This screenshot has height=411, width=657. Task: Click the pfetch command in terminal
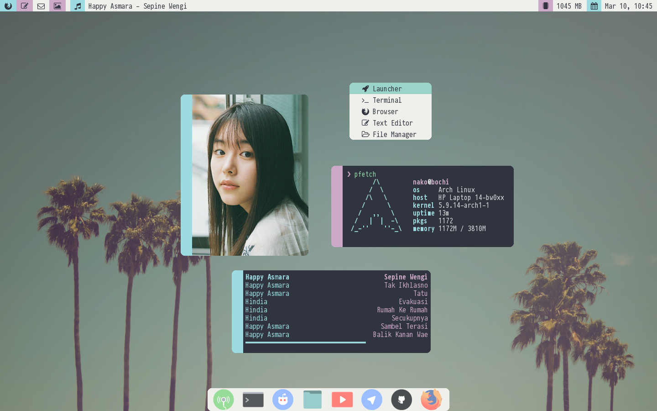(x=365, y=174)
